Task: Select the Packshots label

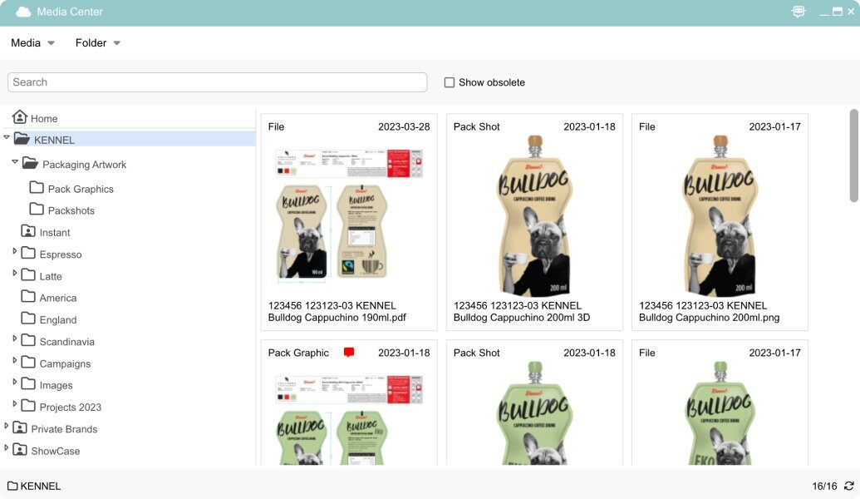Action: tap(71, 210)
